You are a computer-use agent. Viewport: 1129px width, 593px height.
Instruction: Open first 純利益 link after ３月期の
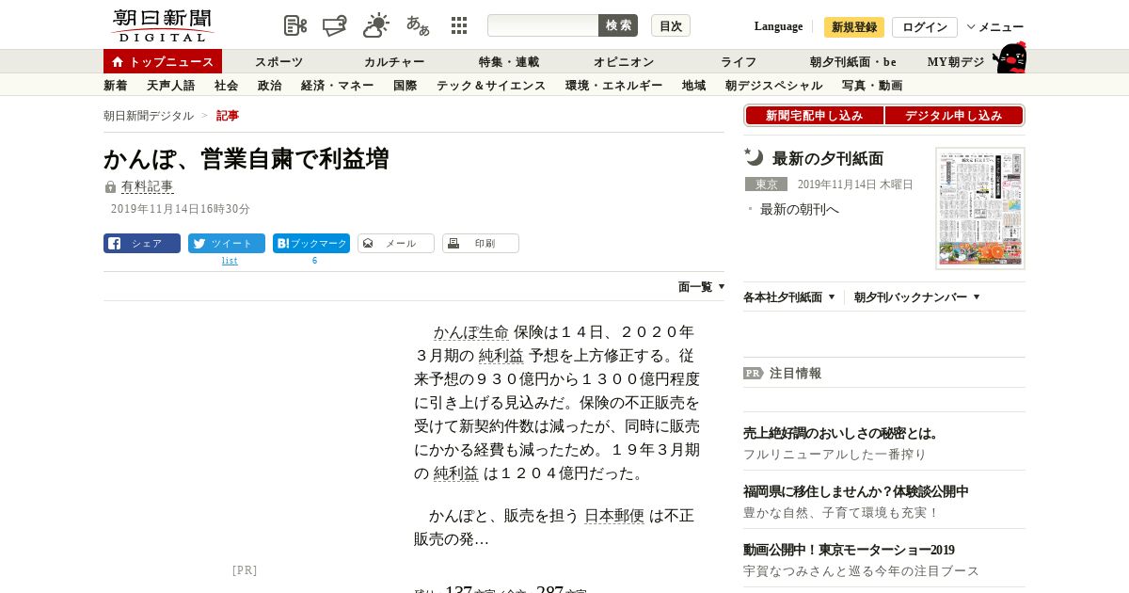(x=501, y=356)
